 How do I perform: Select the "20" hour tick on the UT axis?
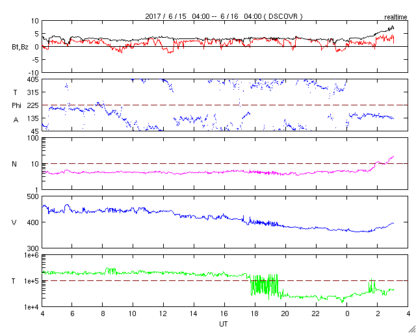click(x=286, y=313)
